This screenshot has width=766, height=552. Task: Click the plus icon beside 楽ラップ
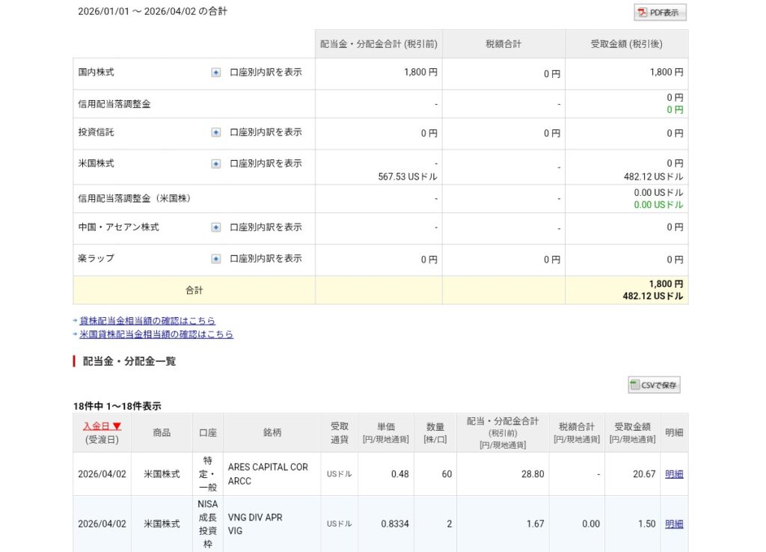(215, 259)
